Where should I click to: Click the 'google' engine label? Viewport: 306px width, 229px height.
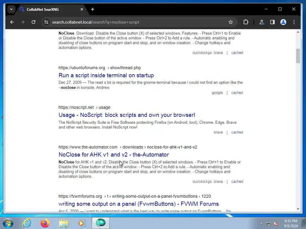[x=217, y=93]
